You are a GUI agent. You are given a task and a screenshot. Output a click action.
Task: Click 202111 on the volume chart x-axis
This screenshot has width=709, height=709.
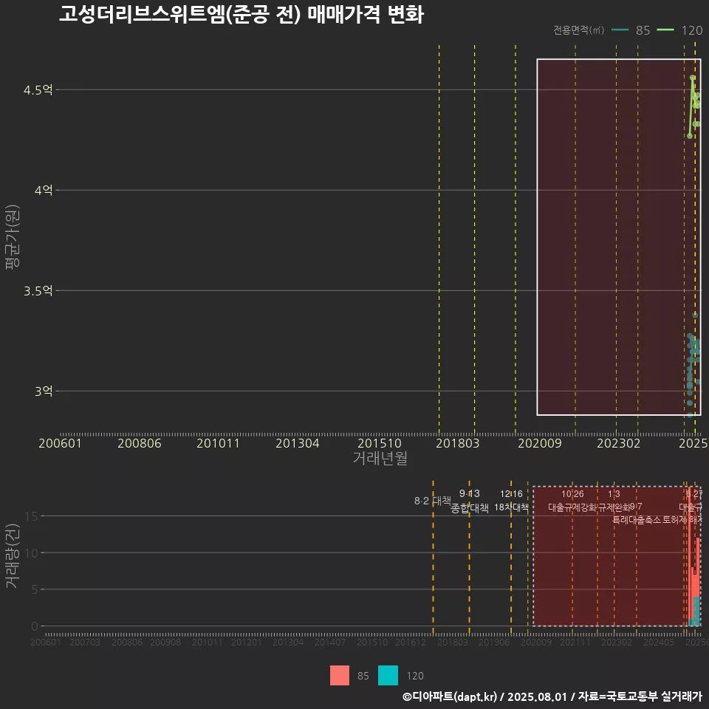coord(575,643)
